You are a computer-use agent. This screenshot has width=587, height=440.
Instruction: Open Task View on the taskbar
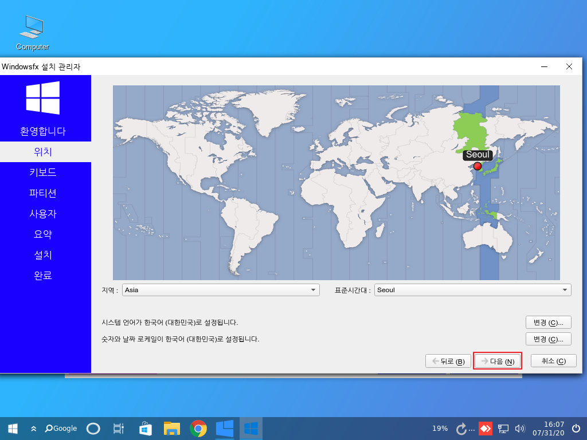[118, 429]
